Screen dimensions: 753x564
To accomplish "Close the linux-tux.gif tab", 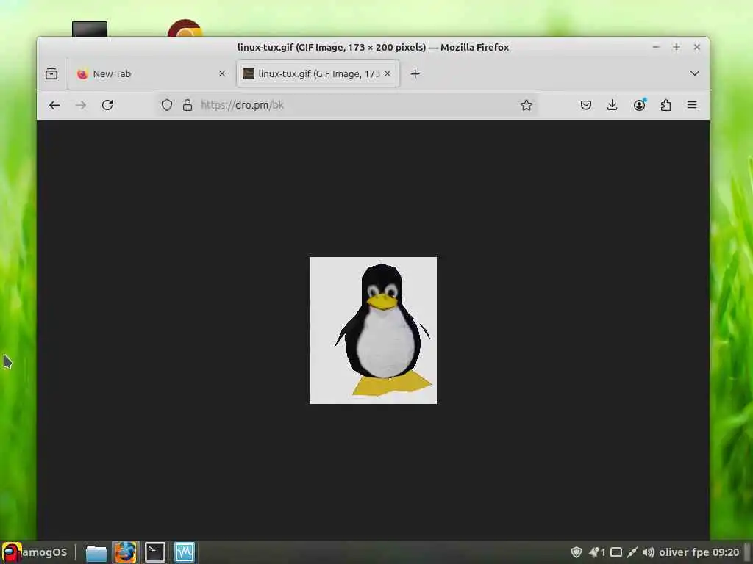I will click(x=388, y=74).
